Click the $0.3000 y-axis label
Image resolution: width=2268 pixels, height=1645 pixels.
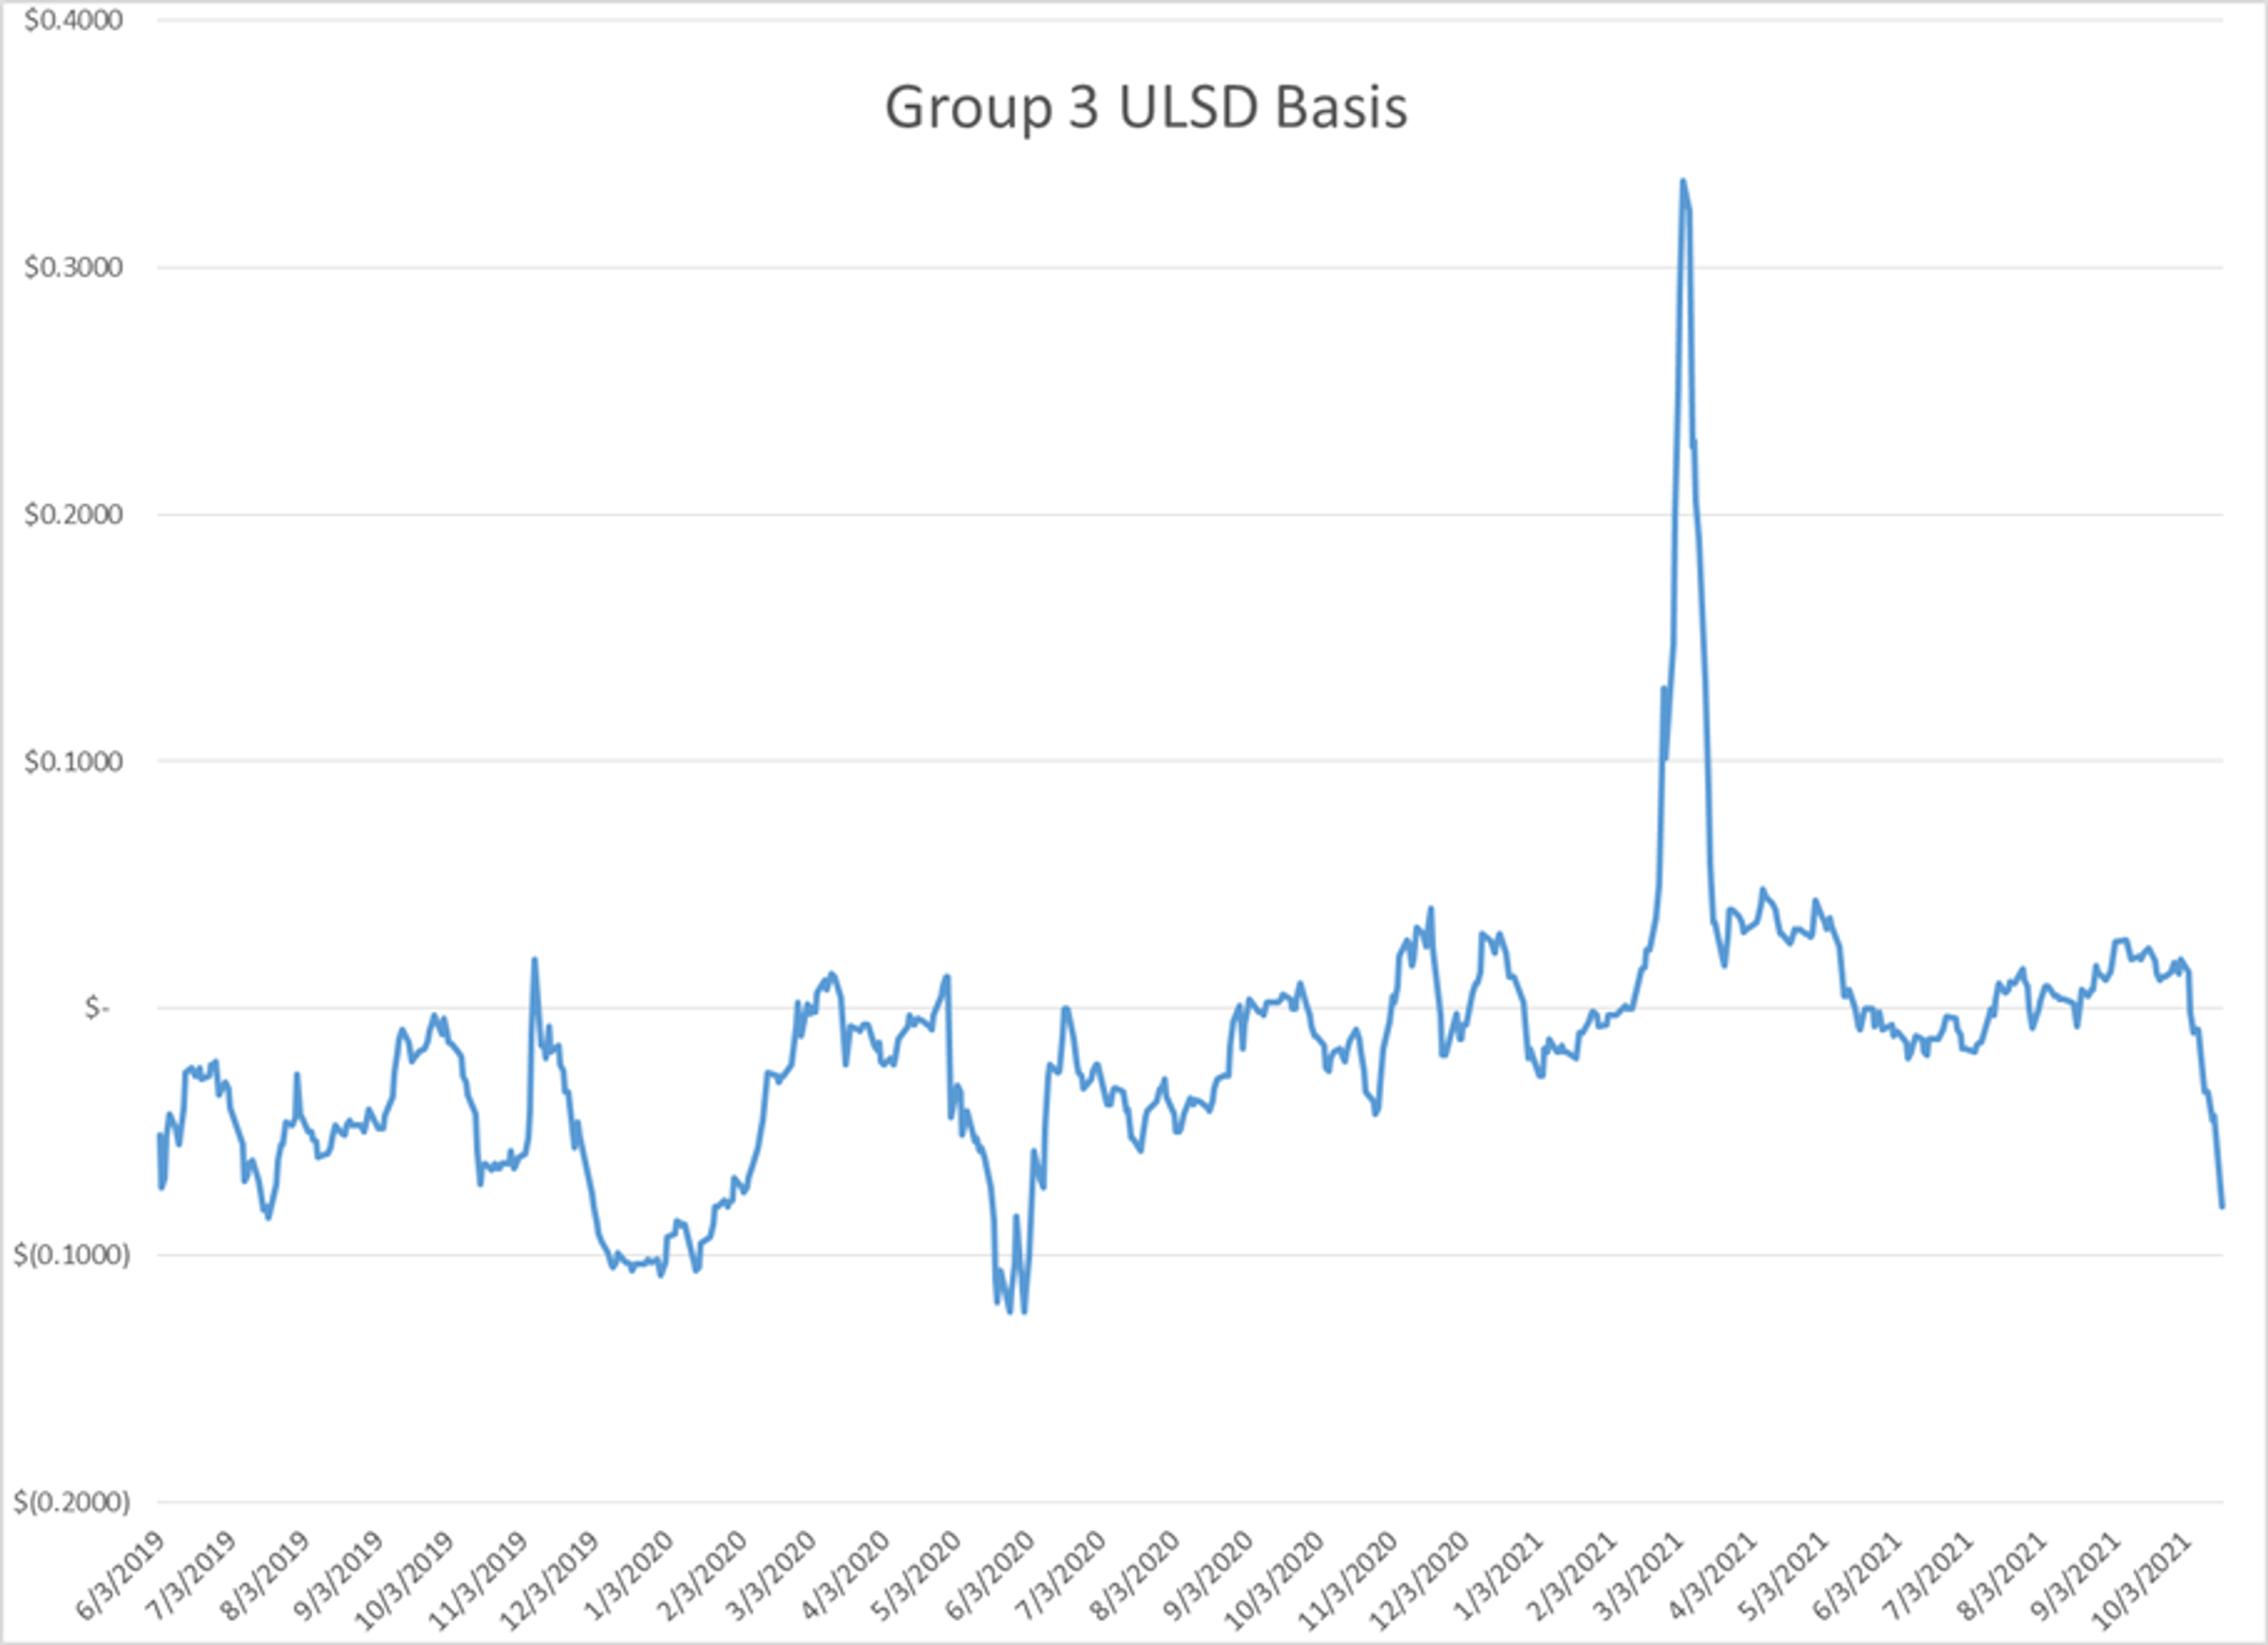click(73, 267)
